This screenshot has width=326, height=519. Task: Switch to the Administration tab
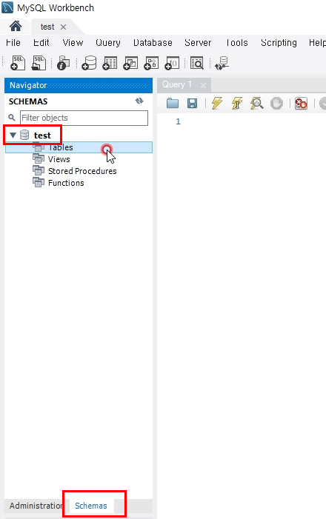(36, 506)
